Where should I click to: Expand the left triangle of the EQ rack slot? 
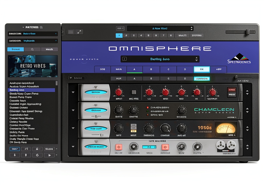point(73,92)
